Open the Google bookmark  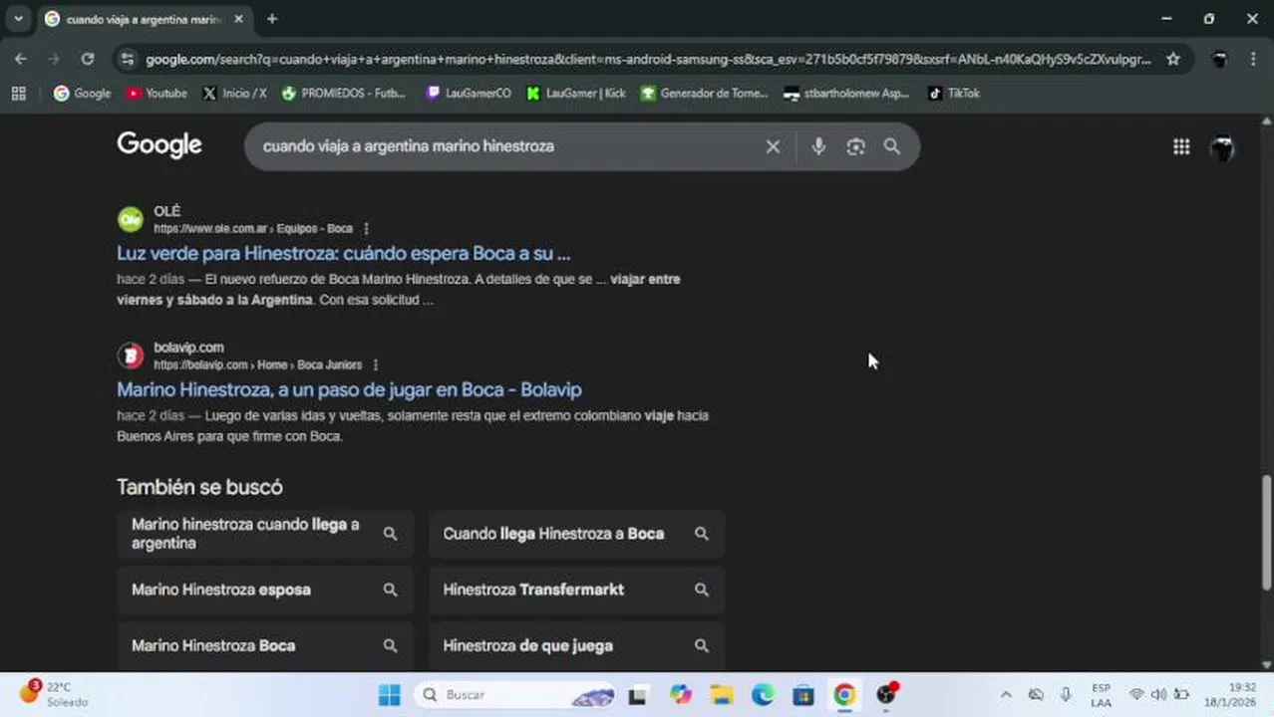(82, 94)
